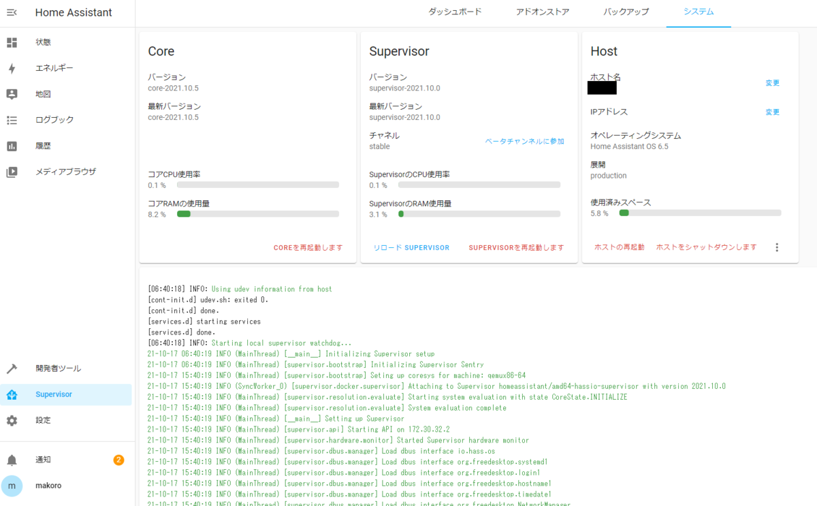Click the Core card heading
Image resolution: width=817 pixels, height=506 pixels.
coord(161,51)
